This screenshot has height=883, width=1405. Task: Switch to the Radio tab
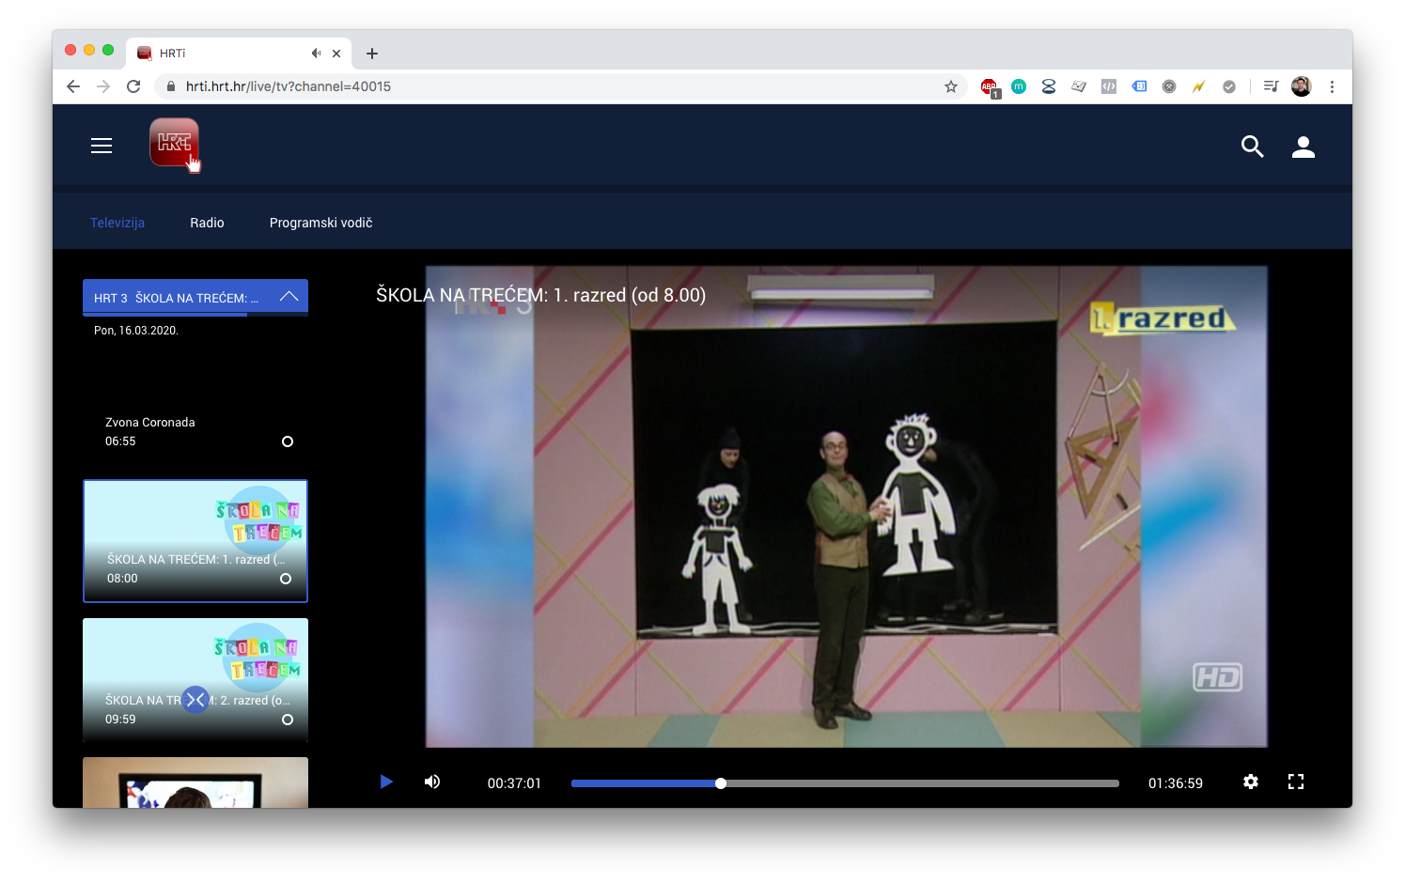coord(207,223)
